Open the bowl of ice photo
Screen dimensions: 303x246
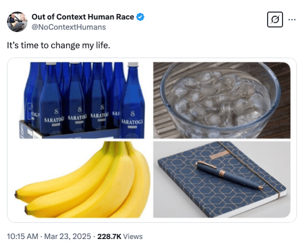[x=222, y=100]
